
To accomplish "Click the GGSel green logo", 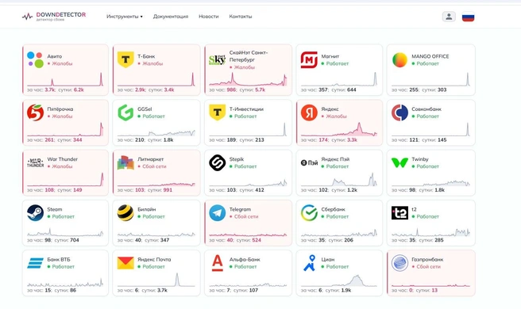I will coord(125,113).
